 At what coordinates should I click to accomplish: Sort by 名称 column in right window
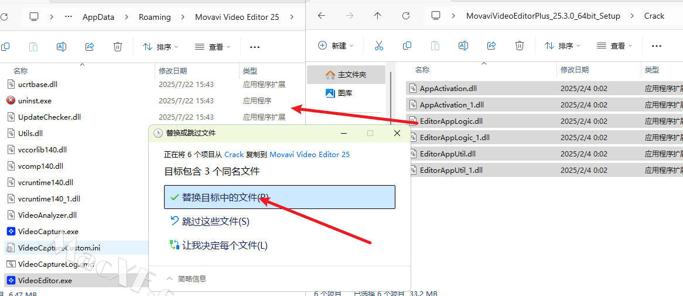422,69
